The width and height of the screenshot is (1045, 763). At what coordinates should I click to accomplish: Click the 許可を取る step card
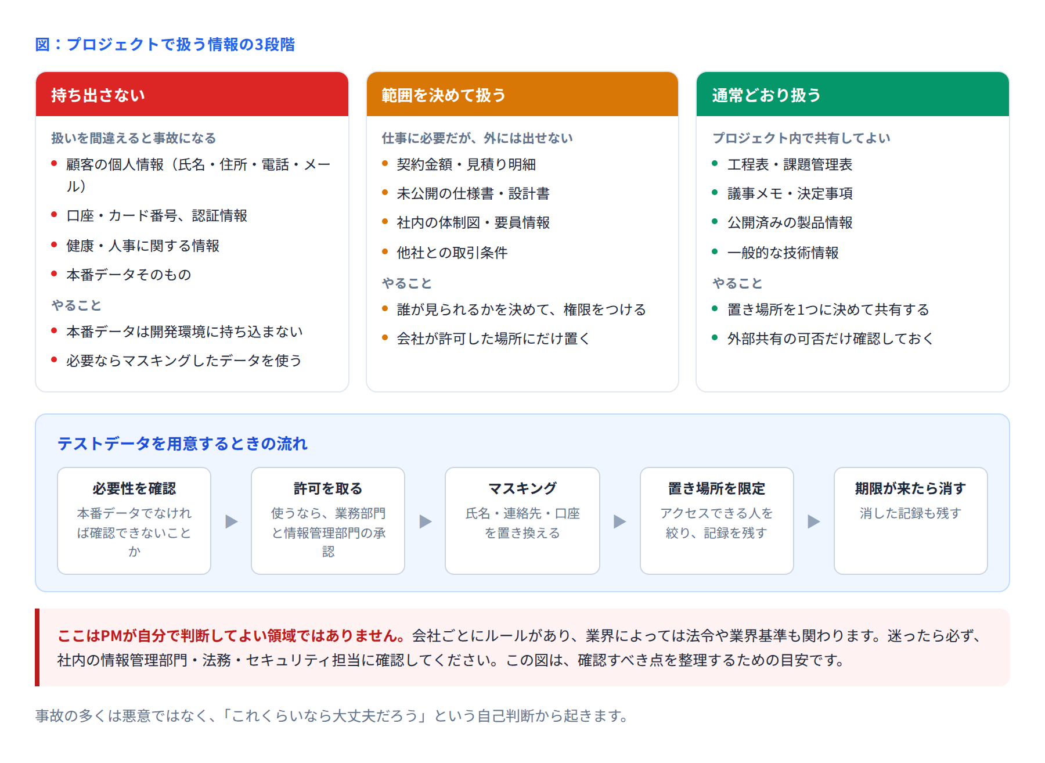328,521
